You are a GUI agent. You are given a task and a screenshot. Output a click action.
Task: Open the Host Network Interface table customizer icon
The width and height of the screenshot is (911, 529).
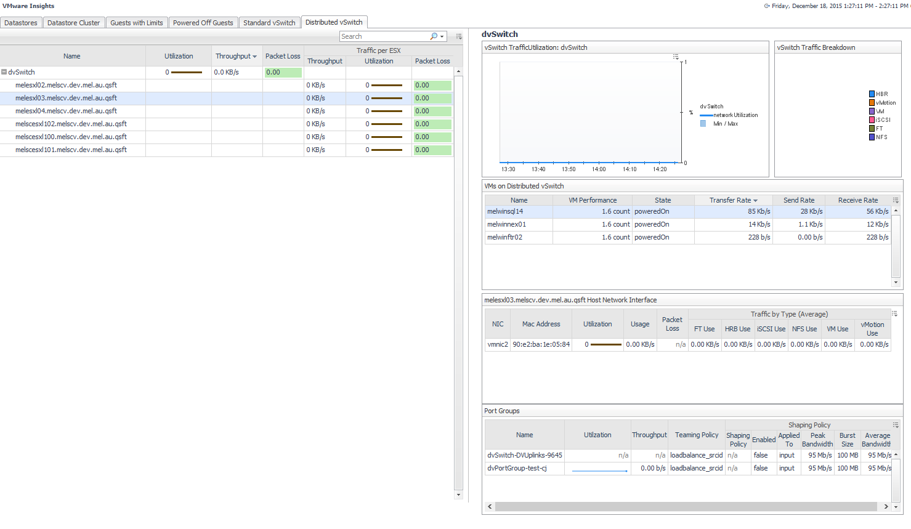(x=894, y=313)
